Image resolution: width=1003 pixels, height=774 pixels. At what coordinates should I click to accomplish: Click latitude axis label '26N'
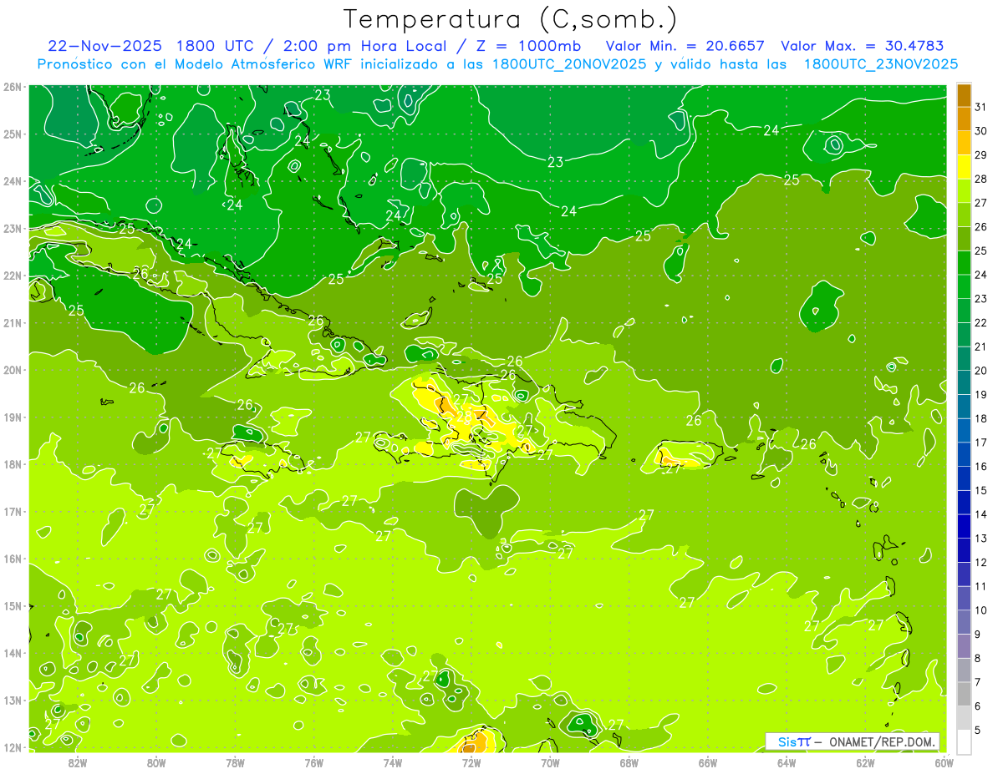(12, 87)
